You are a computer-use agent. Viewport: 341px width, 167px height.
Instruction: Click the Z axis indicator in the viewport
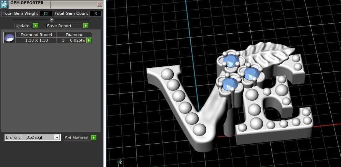[120, 163]
